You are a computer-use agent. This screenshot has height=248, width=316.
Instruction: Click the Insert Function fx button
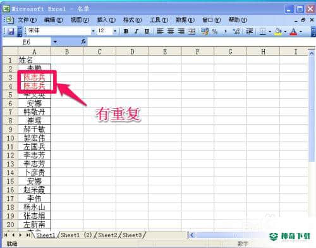point(83,42)
